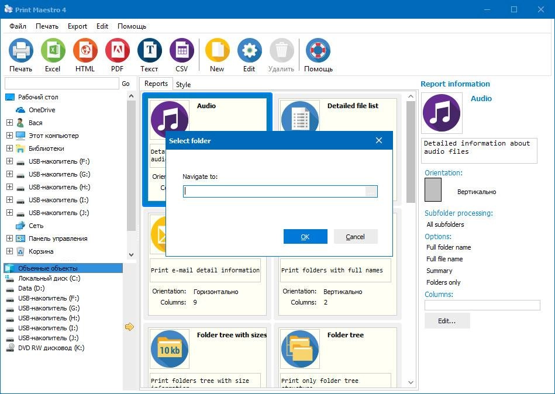Click the Корзина recycle bin icon
This screenshot has width=555, height=394.
tap(20, 251)
